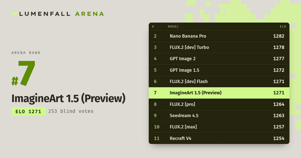This screenshot has width=301, height=158.
Task: Click the ImagineArt 1.5 (Preview) heading
Action: pyautogui.click(x=68, y=99)
